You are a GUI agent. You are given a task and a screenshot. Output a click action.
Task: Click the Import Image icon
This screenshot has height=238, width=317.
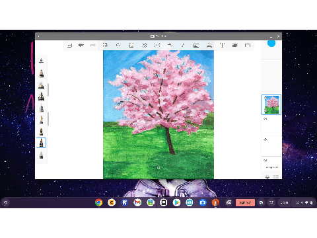point(196,46)
